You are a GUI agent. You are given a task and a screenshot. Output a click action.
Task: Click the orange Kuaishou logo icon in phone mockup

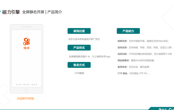point(27,42)
